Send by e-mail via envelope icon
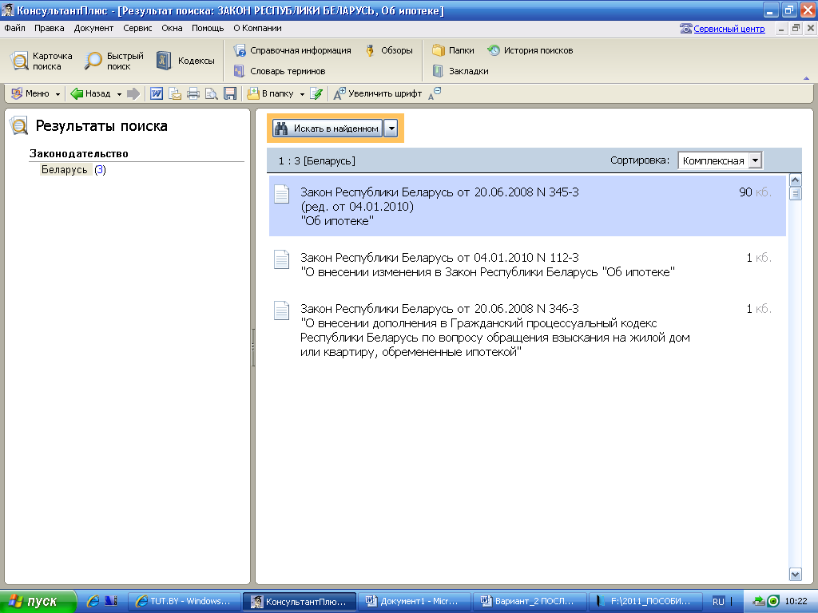This screenshot has width=818, height=613. point(175,93)
